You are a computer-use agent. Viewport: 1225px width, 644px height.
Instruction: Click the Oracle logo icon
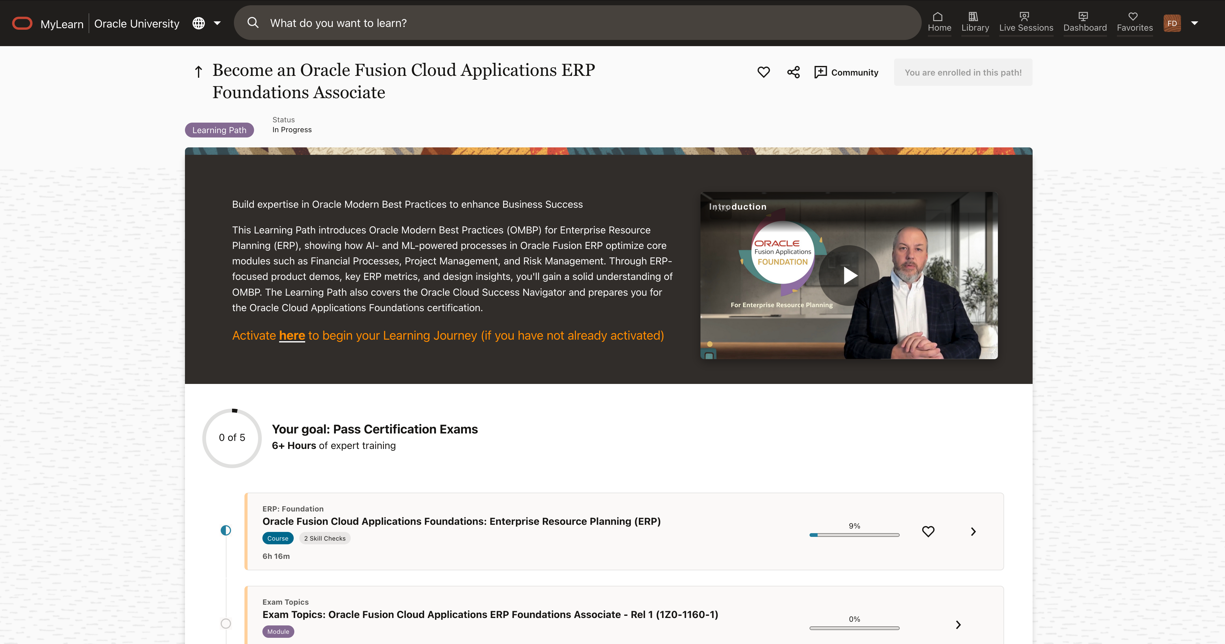click(22, 23)
